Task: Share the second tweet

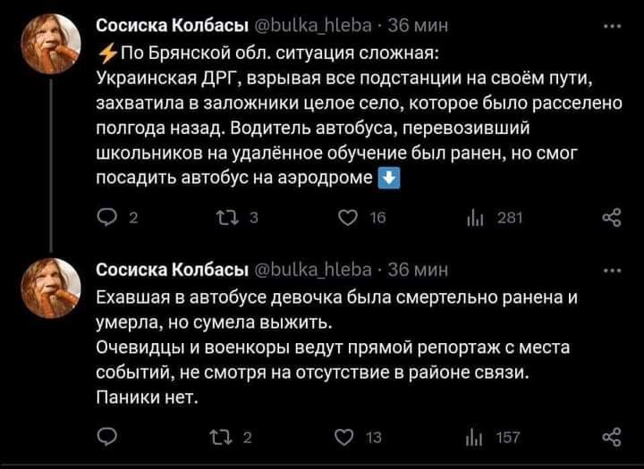Action: tap(613, 435)
